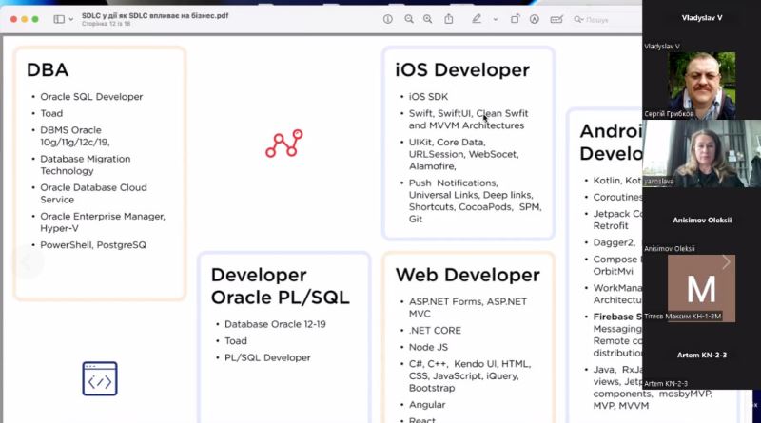Toggle the Markup toolbar
The image size is (761, 423).
coord(537,19)
